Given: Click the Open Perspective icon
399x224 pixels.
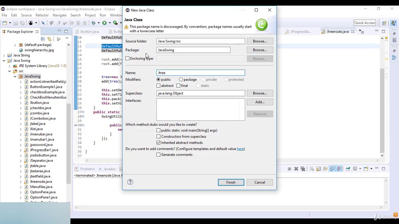Looking at the screenshot, I should click(384, 23).
